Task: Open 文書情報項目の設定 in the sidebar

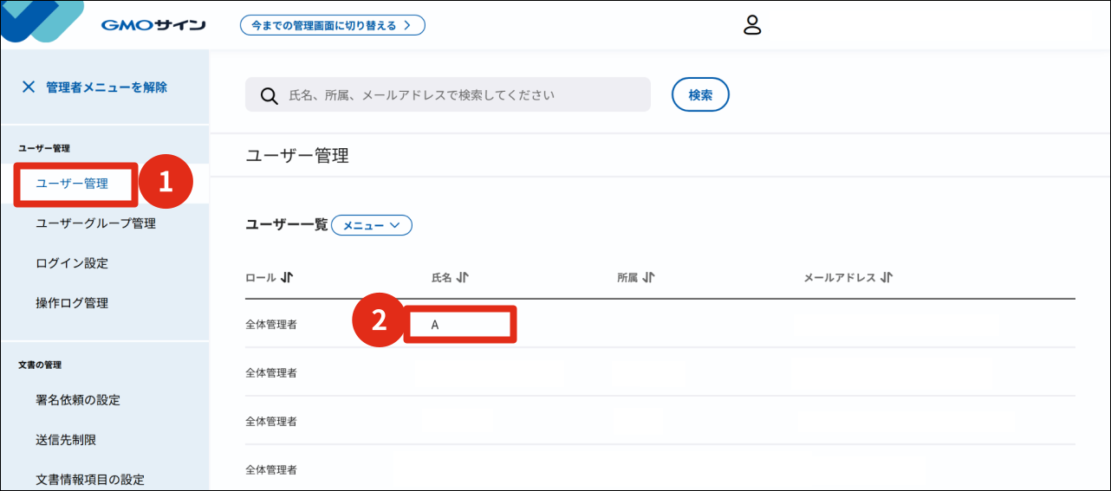Action: pyautogui.click(x=90, y=479)
